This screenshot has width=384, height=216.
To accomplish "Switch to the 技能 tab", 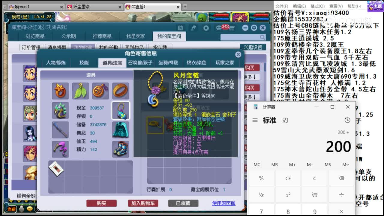I will (x=84, y=63).
